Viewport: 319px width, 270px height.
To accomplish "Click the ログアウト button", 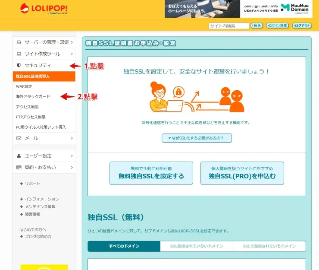I will (302, 25).
